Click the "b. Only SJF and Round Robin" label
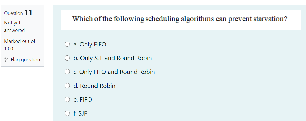 (113, 58)
